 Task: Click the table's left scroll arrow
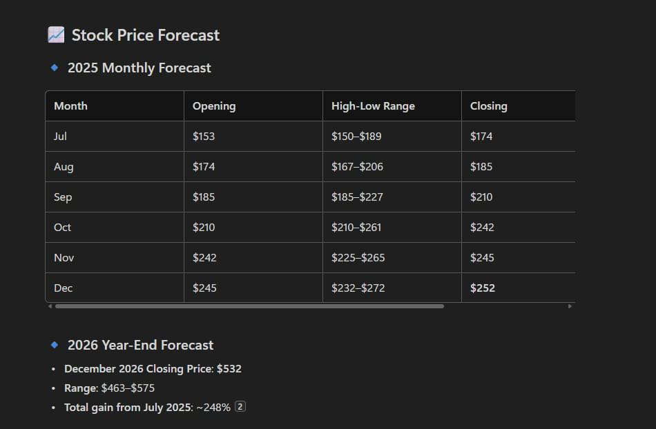click(50, 306)
